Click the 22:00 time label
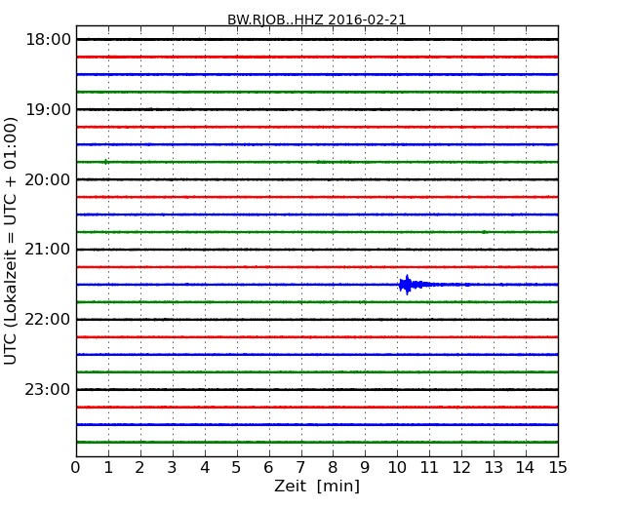This screenshot has width=634, height=507. (48, 320)
